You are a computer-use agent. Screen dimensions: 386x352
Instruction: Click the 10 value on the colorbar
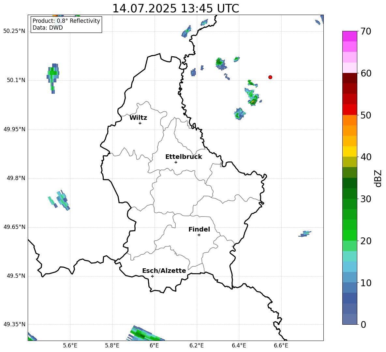point(366,283)
